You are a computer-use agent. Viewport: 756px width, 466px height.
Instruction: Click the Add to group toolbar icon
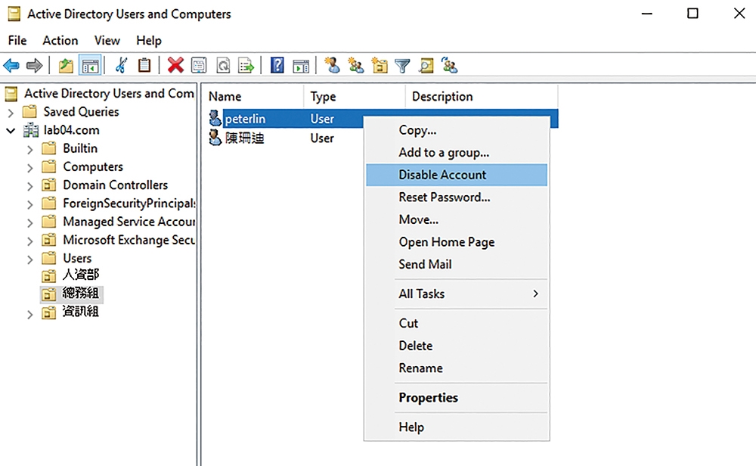pyautogui.click(x=449, y=65)
